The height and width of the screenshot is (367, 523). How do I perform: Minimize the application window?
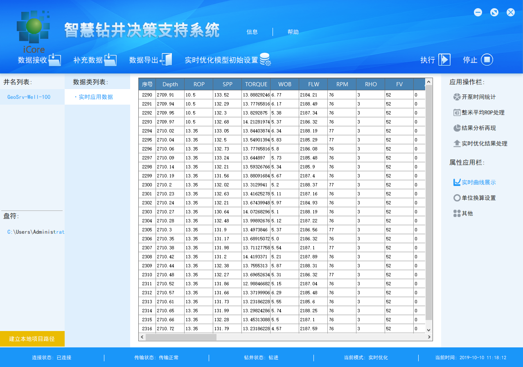point(478,12)
